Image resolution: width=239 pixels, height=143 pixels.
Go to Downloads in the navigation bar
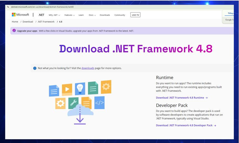[x=105, y=15]
